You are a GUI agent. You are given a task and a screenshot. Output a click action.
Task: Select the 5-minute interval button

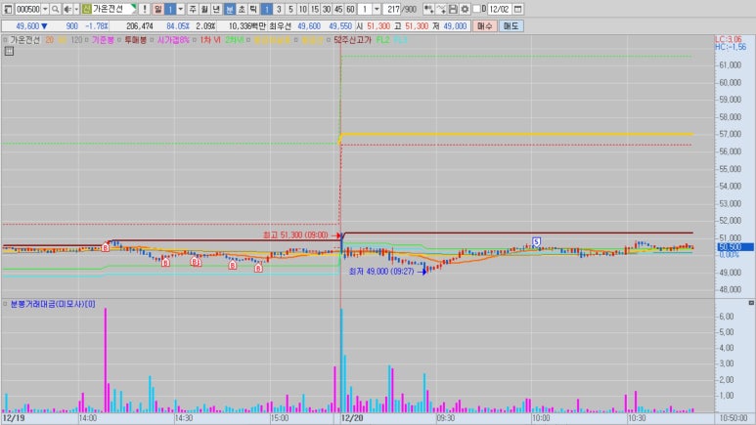point(290,9)
